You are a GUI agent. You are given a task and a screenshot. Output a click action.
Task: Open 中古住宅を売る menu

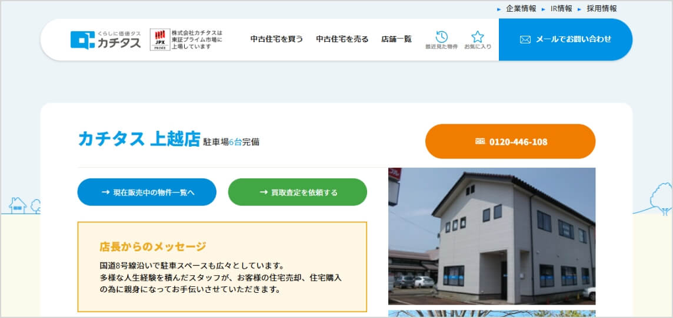(342, 39)
